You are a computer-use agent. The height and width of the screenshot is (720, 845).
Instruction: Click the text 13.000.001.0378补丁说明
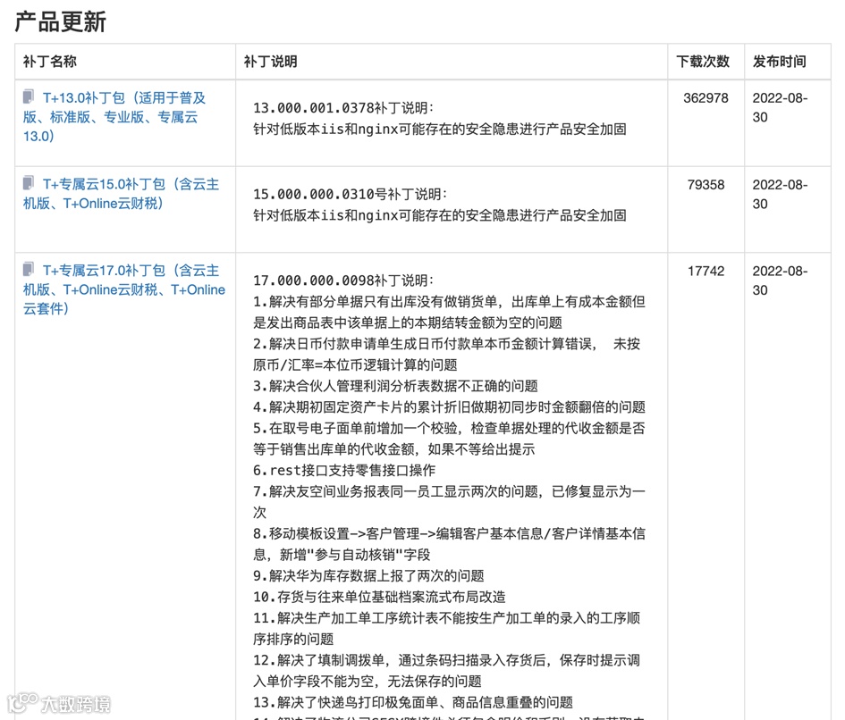tap(343, 108)
